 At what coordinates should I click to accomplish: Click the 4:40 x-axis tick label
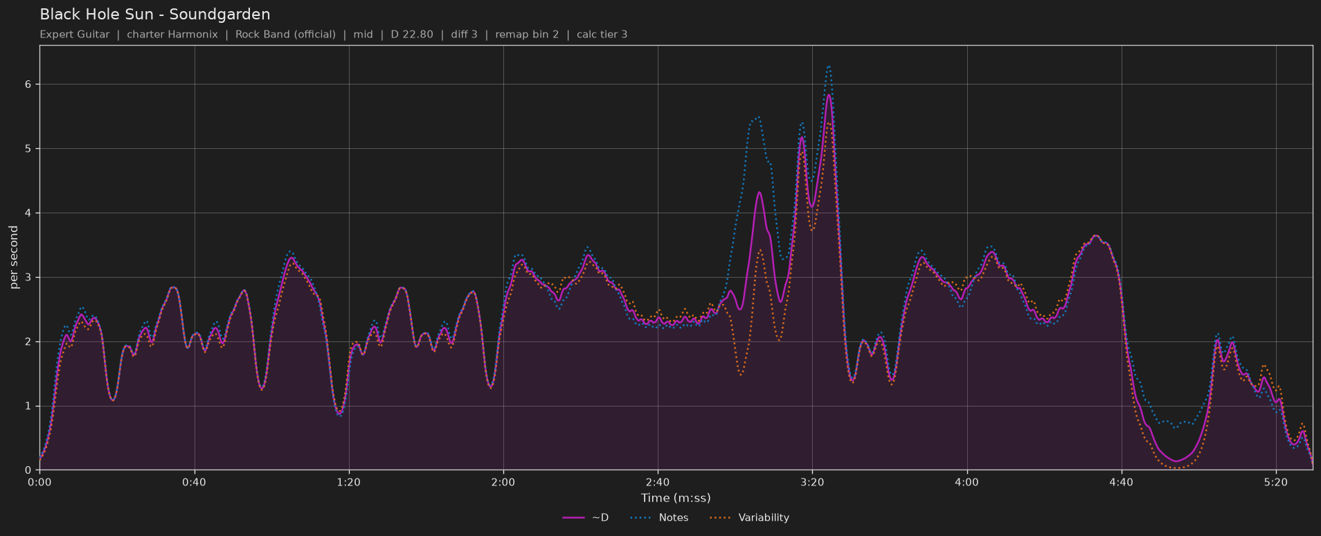tap(1121, 483)
